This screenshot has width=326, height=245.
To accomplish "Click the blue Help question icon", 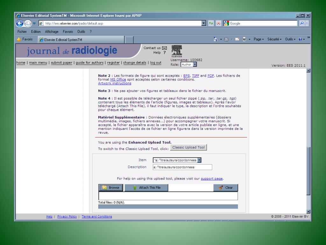I will 300,39.
